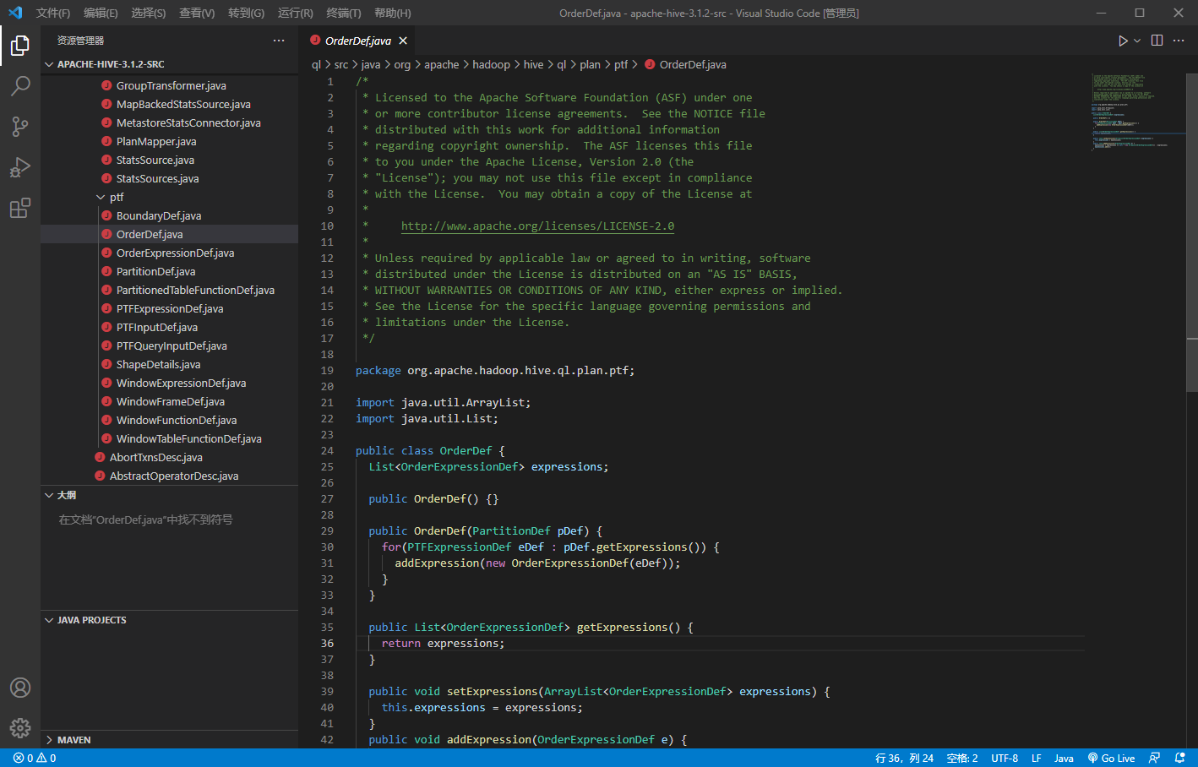This screenshot has width=1198, height=767.
Task: Open editor More Actions ellipsis
Action: coord(1179,41)
